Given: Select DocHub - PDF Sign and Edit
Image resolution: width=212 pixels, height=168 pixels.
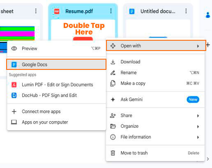Looking at the screenshot, I should coord(56,95).
